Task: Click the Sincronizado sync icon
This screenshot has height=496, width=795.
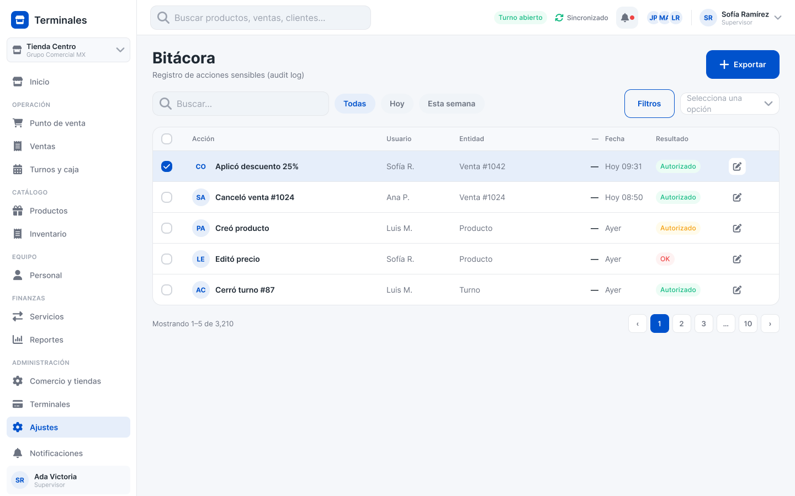Action: [x=559, y=18]
